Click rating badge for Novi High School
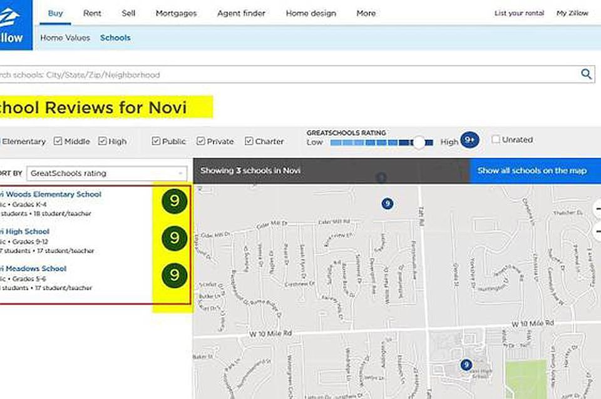Image resolution: width=601 pixels, height=399 pixels. (174, 238)
